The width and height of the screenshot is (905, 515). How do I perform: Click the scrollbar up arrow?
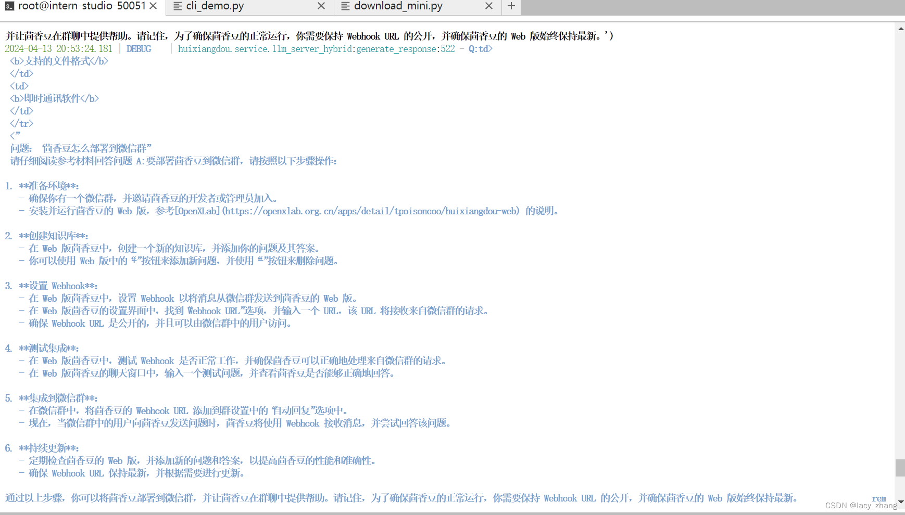tap(900, 29)
